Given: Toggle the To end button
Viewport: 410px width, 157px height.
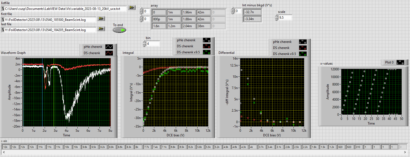Looking at the screenshot, I should tap(120, 30).
